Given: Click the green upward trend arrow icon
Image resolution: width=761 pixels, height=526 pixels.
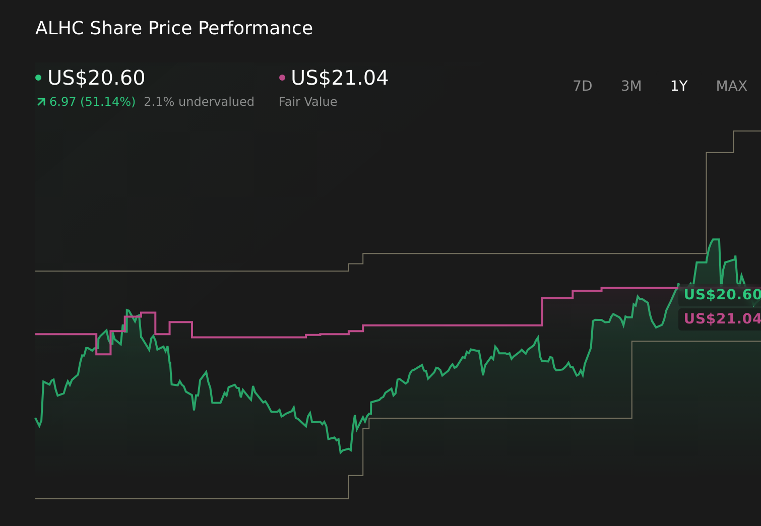Looking at the screenshot, I should tap(40, 101).
